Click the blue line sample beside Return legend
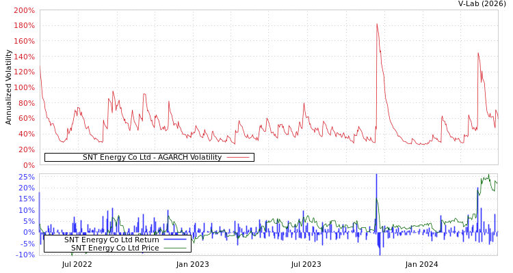Screen dimensions: 513x273 tap(175, 240)
